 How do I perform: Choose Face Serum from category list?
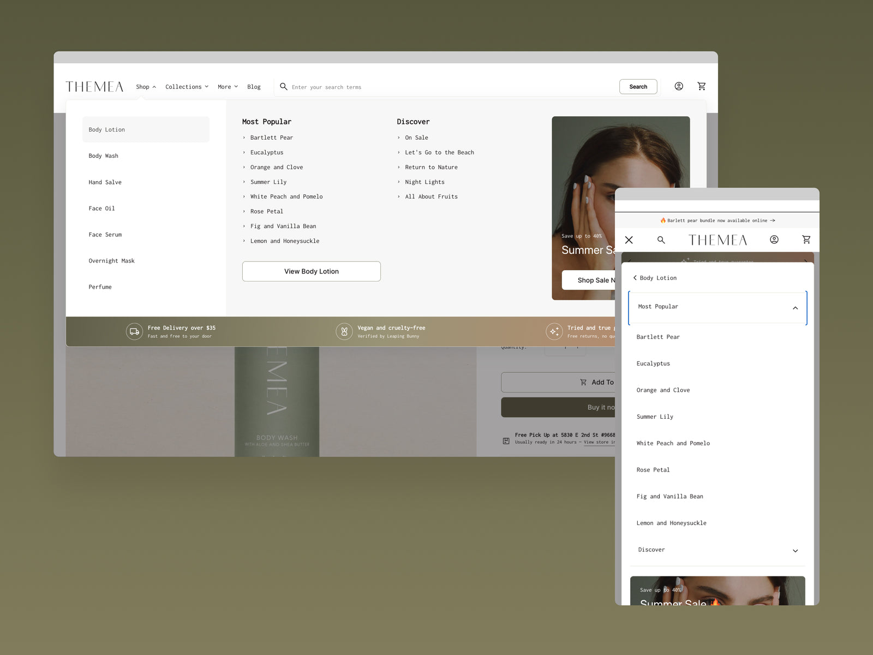[105, 235]
